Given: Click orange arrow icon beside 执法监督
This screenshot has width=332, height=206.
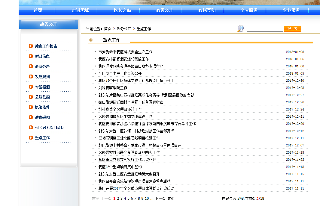Looking at the screenshot, I should [x=31, y=107].
